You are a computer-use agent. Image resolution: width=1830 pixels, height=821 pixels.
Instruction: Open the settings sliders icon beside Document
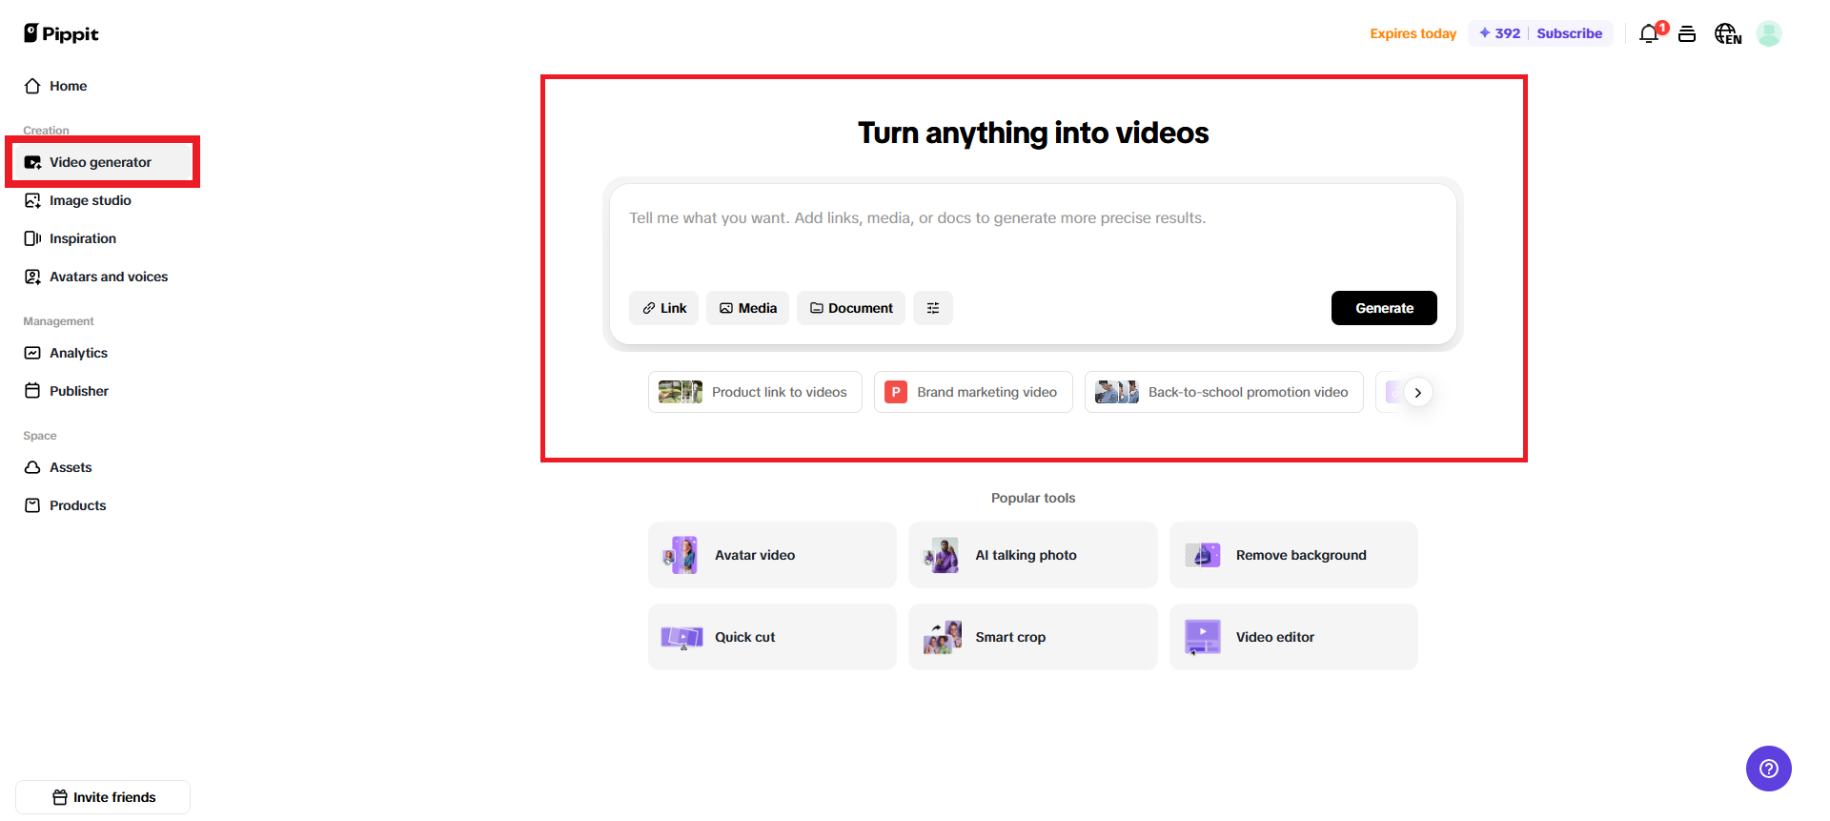(933, 308)
